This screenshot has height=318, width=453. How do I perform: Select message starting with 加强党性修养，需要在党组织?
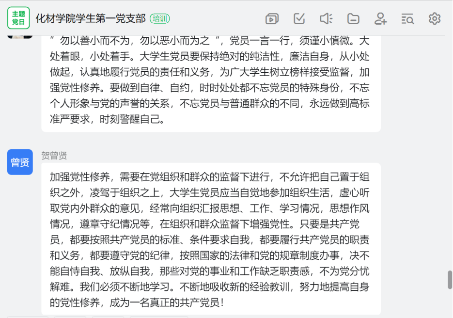point(211,239)
